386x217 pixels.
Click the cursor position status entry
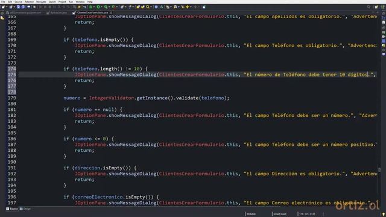307,214
